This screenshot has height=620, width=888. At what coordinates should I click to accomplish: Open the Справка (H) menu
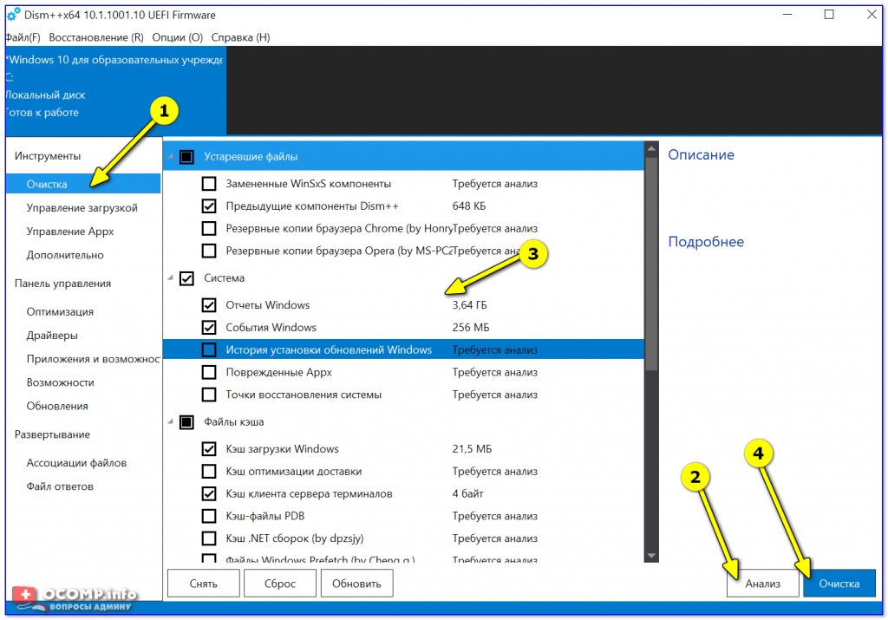[241, 37]
